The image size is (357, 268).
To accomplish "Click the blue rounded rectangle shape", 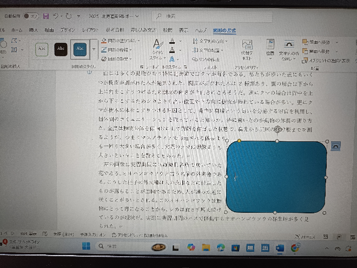I will 276,177.
